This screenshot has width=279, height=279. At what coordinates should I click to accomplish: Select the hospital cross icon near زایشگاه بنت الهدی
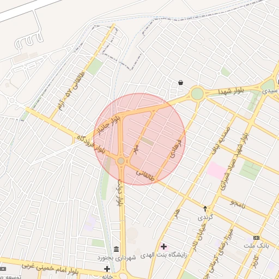pos(163,246)
